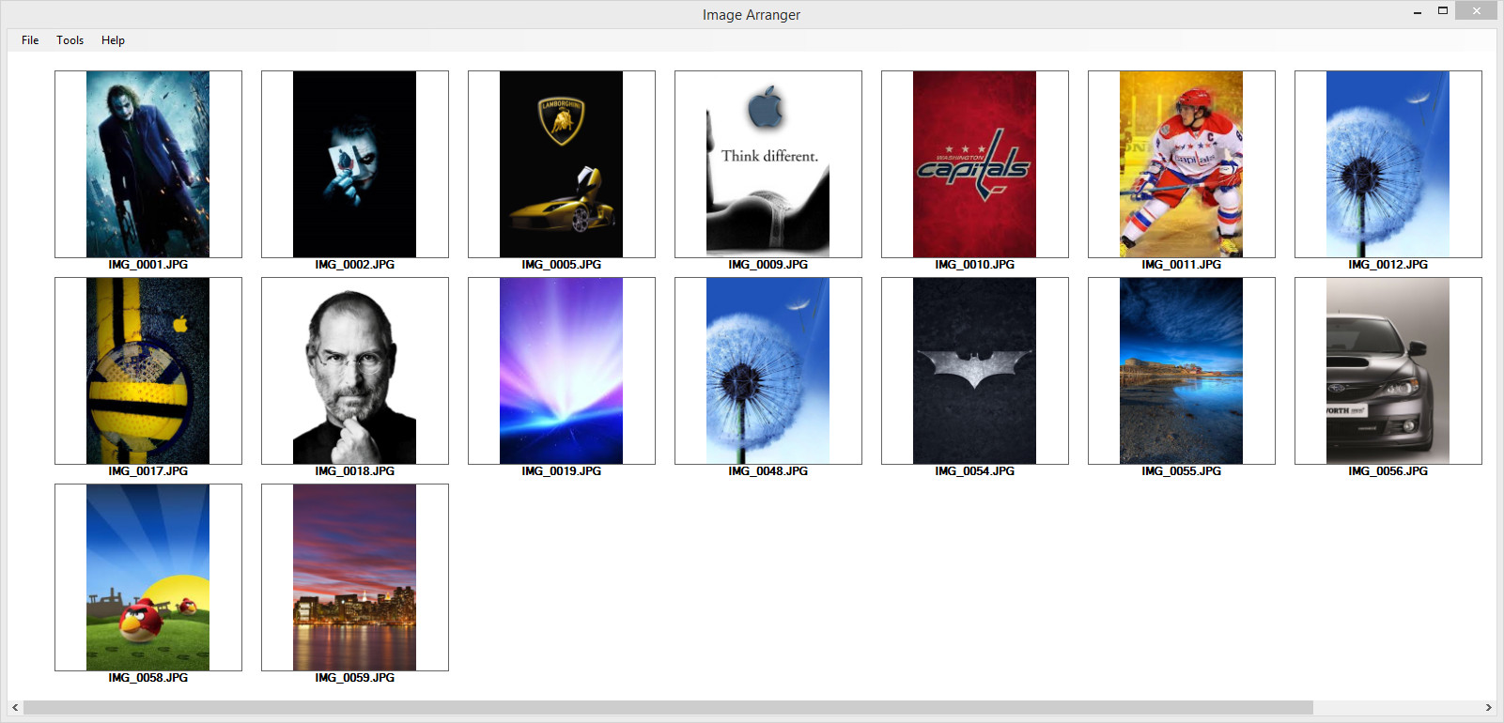Open the File menu
The height and width of the screenshot is (723, 1504).
30,40
